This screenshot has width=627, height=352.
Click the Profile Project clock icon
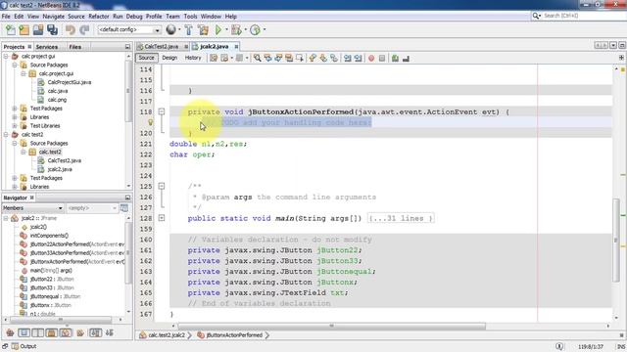tap(255, 30)
